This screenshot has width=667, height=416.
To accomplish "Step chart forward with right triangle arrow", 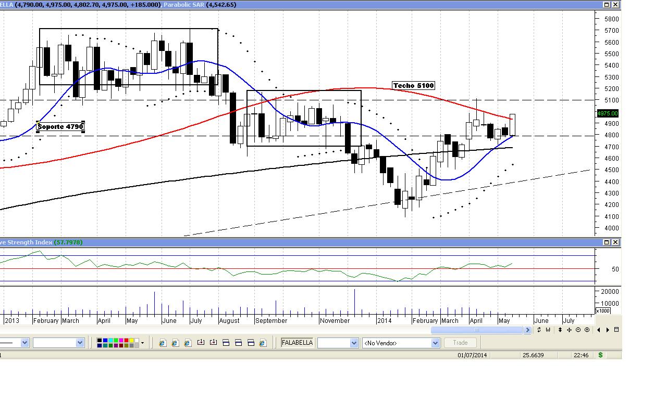I will [608, 330].
